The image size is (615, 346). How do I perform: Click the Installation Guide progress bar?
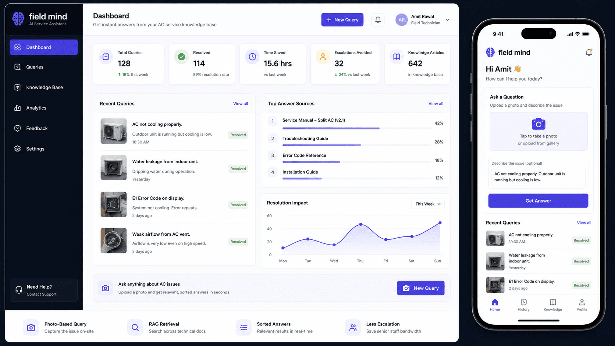point(356,179)
